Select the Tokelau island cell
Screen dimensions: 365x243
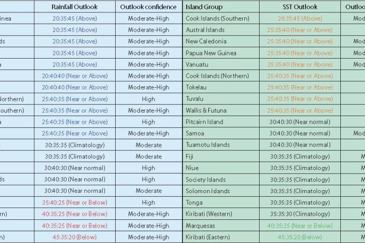tap(197, 87)
